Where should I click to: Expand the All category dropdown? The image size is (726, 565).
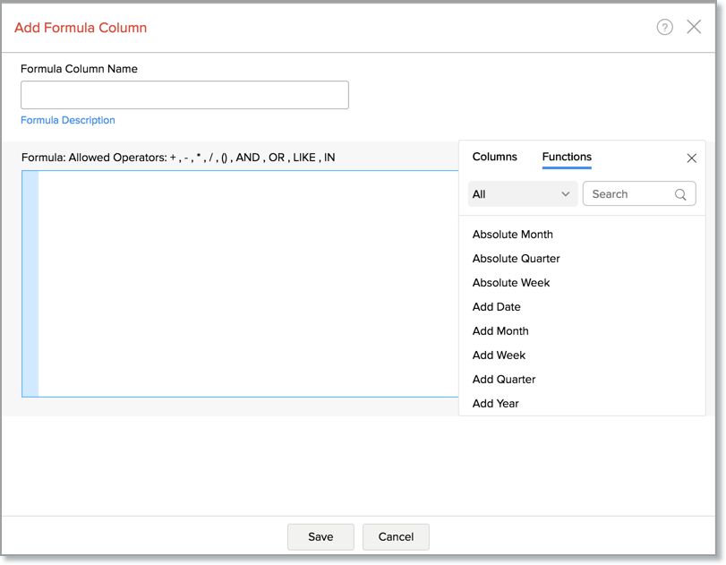click(522, 194)
